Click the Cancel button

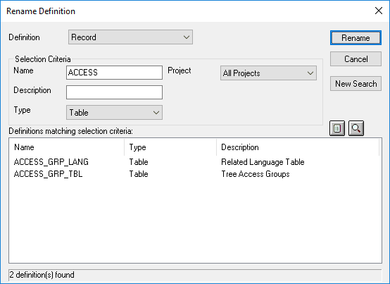click(x=356, y=59)
